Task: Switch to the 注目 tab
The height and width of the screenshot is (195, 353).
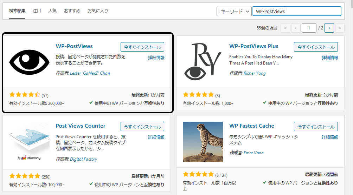Action: click(x=37, y=11)
